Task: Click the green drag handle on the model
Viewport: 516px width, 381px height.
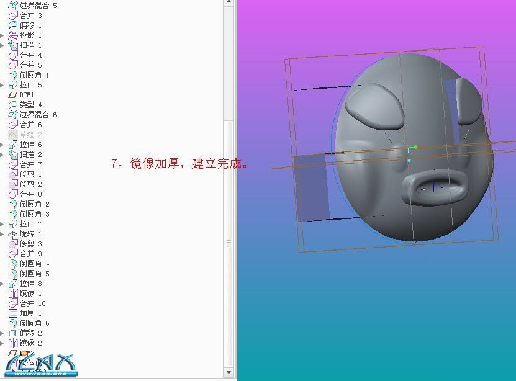Action: [415, 147]
